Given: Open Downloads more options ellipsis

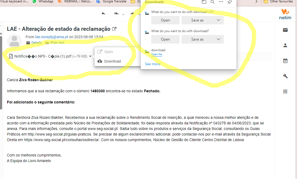Looking at the screenshot, I should tap(221, 2).
